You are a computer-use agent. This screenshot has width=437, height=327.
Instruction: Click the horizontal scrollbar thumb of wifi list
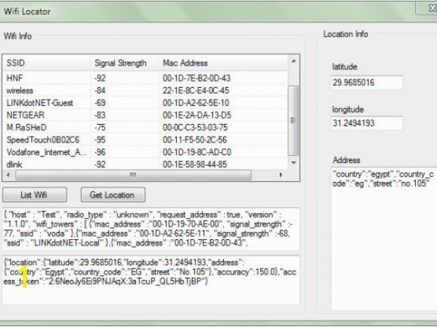click(133, 175)
